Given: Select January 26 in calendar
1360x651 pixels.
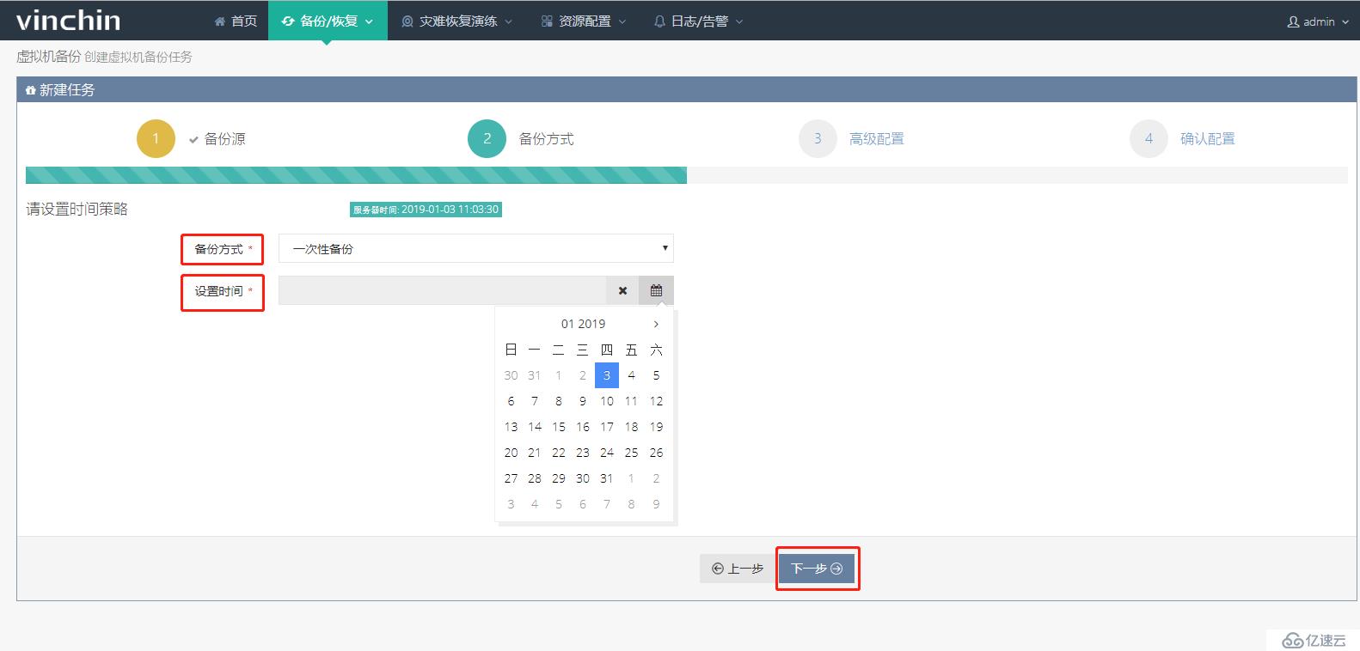Looking at the screenshot, I should coord(656,453).
